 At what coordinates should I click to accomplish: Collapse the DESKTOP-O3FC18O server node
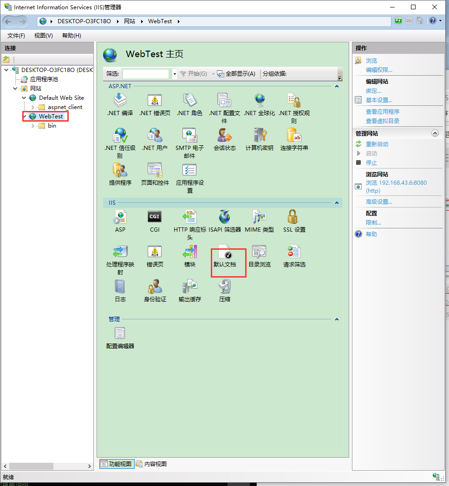[6, 70]
